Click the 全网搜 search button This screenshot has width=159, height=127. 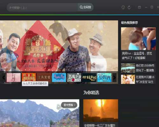(x=86, y=7)
